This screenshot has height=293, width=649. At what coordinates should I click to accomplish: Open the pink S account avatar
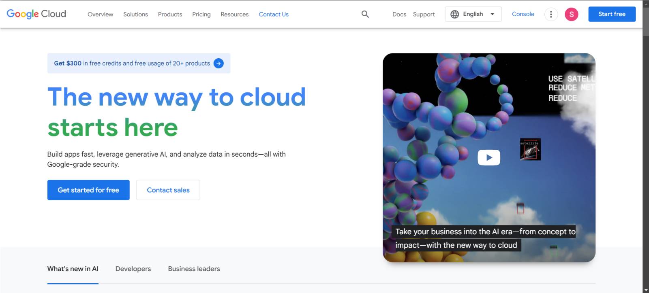pyautogui.click(x=571, y=14)
